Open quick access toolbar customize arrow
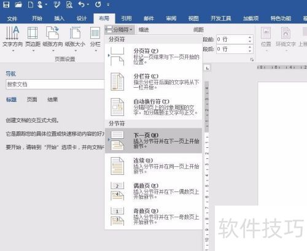This screenshot has height=251, width=307. pyautogui.click(x=108, y=4)
